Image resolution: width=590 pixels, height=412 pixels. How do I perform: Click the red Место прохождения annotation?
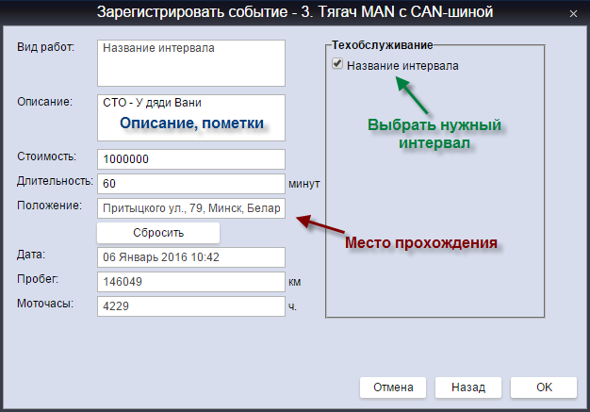(419, 242)
